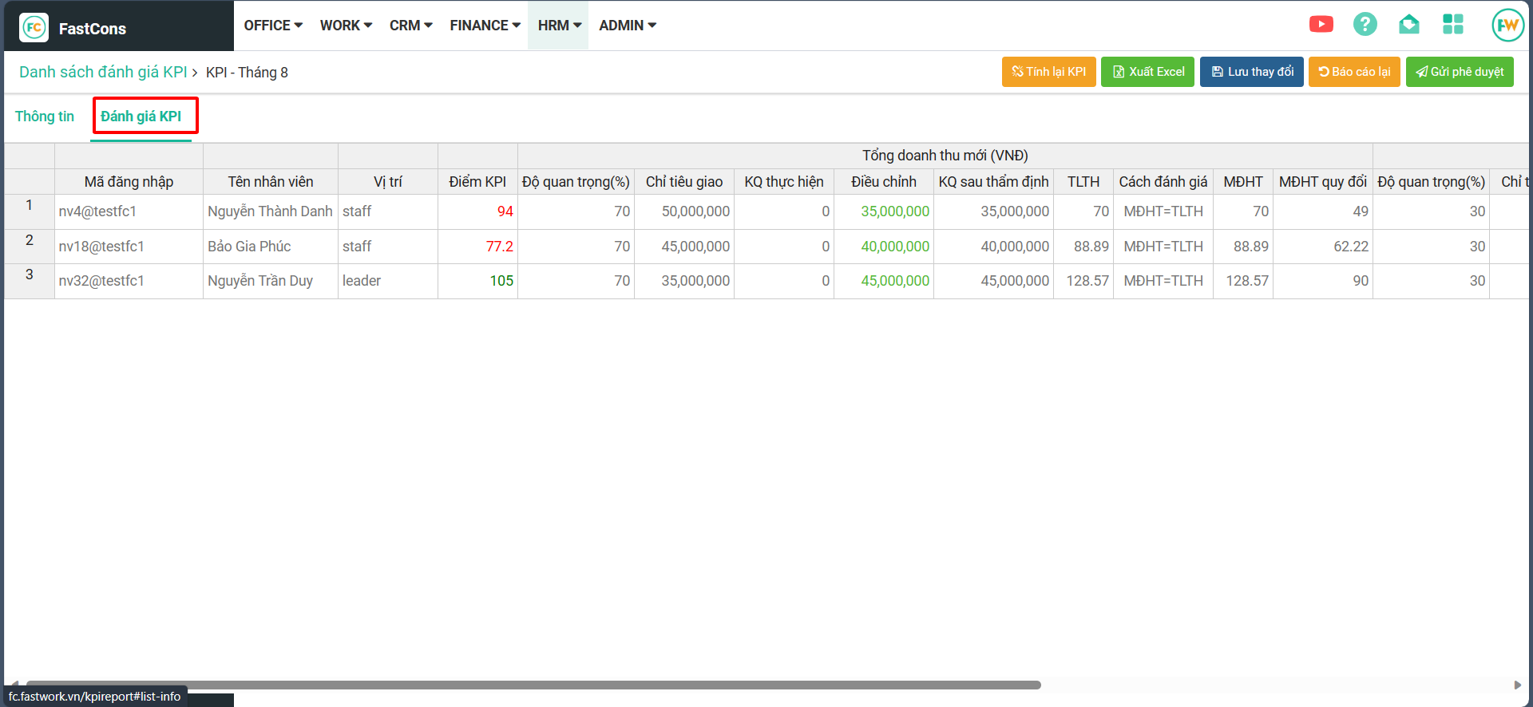The height and width of the screenshot is (707, 1533).
Task: Expand the CRM dropdown menu
Action: [410, 26]
